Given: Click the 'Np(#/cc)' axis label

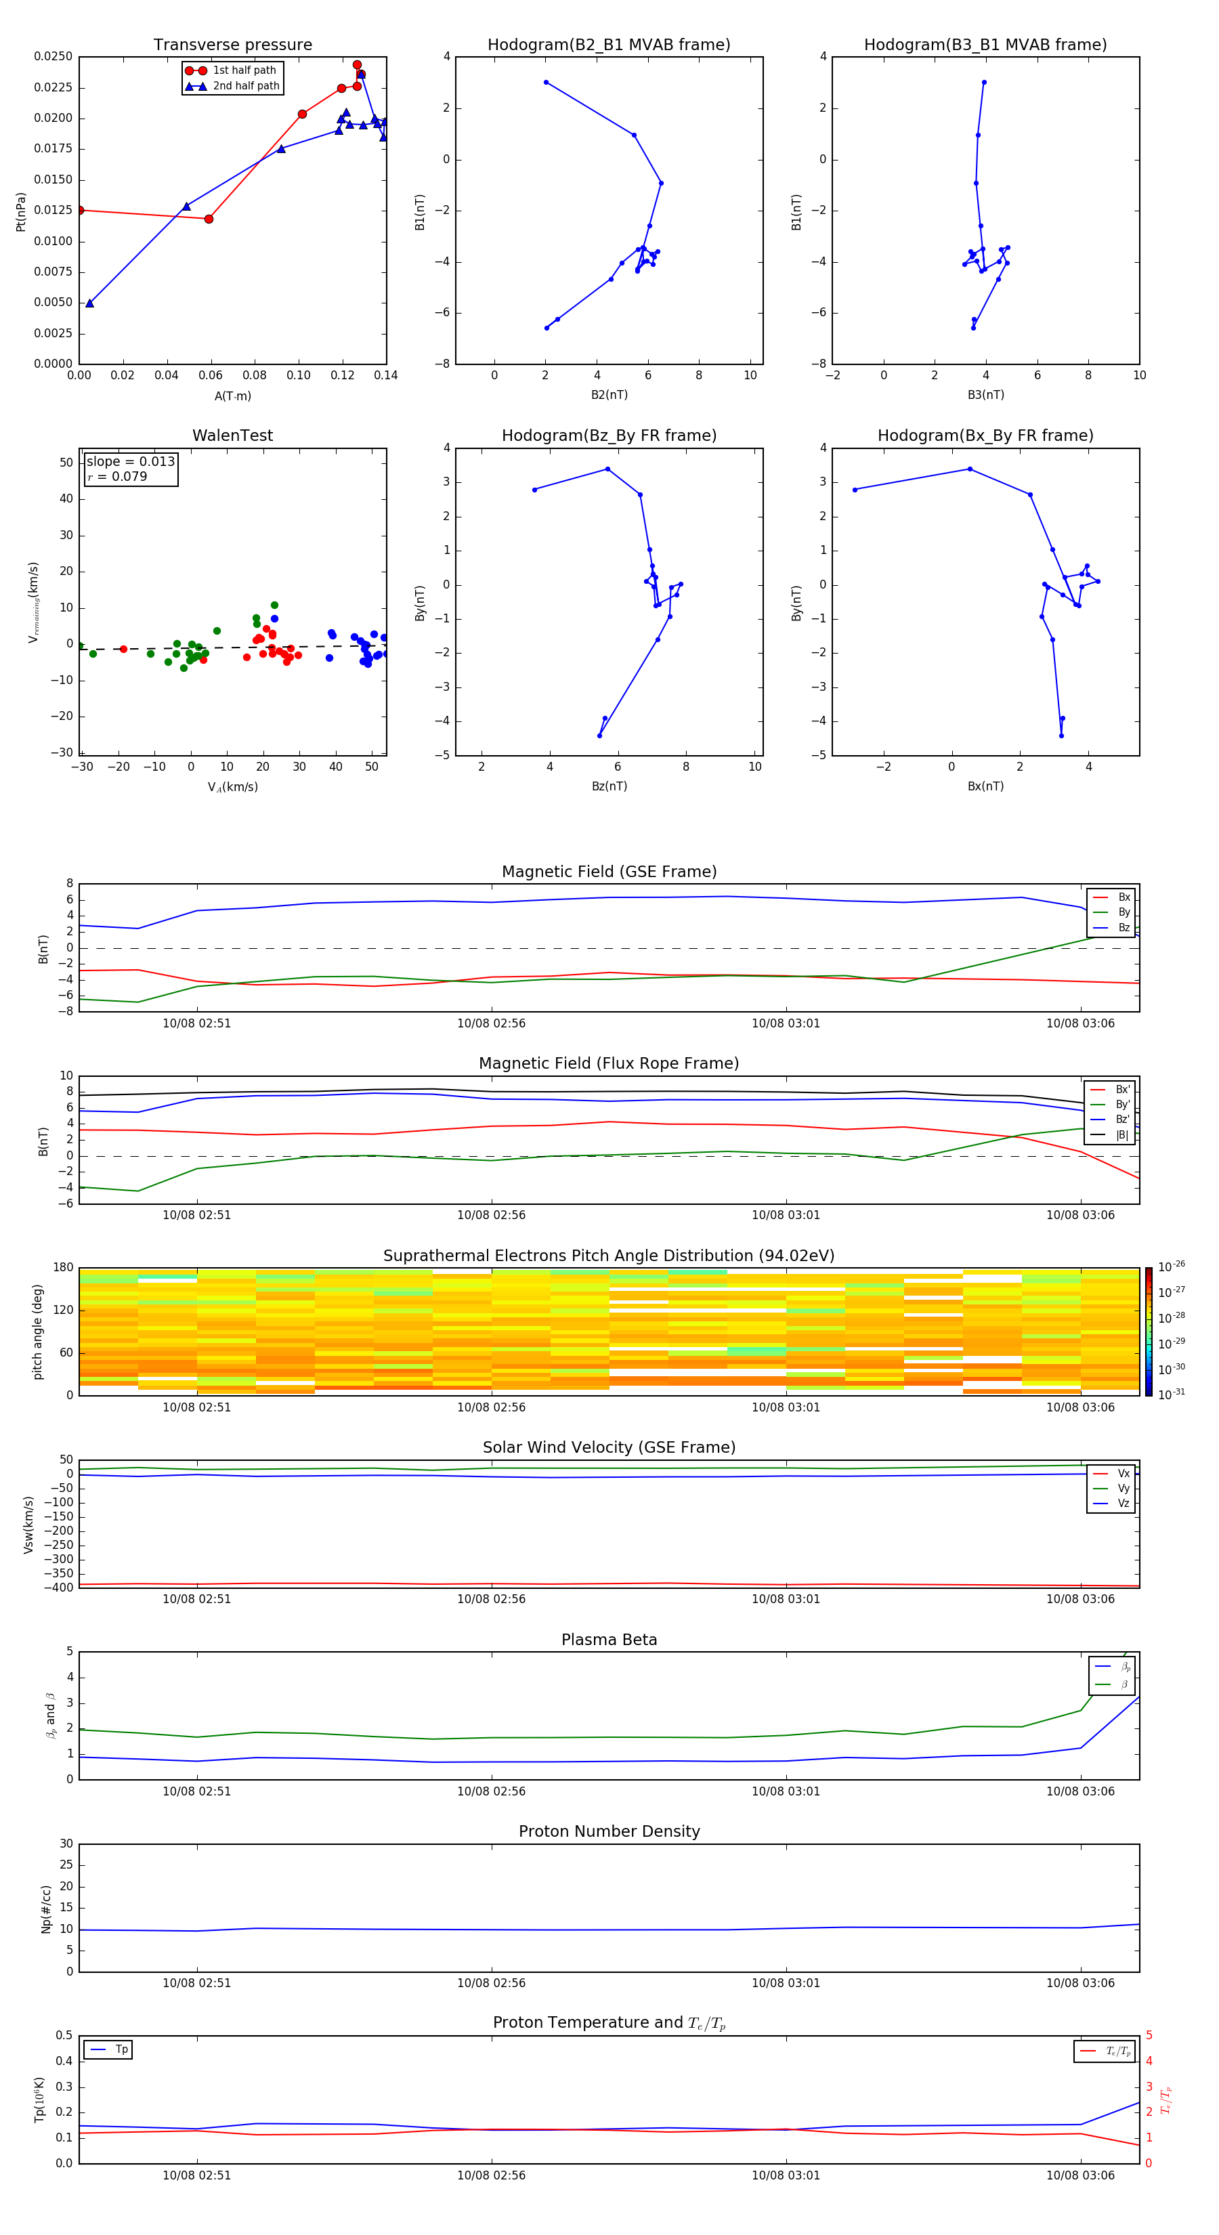Looking at the screenshot, I should click(x=46, y=1909).
